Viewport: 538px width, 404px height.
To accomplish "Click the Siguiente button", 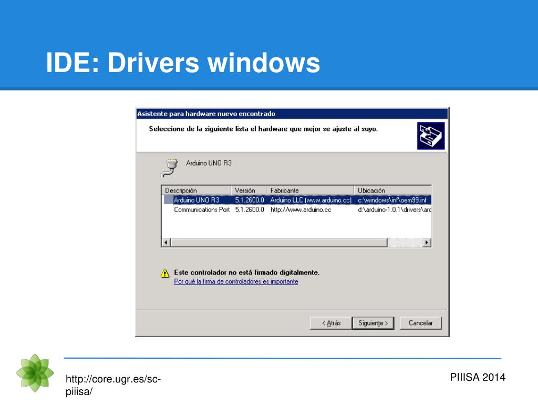I will (373, 323).
